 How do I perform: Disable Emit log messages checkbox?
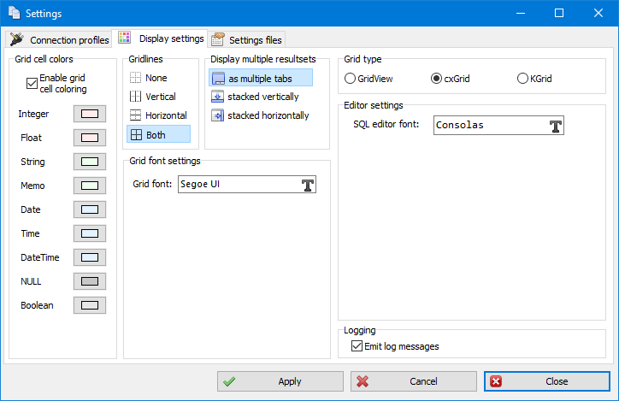[x=357, y=346]
